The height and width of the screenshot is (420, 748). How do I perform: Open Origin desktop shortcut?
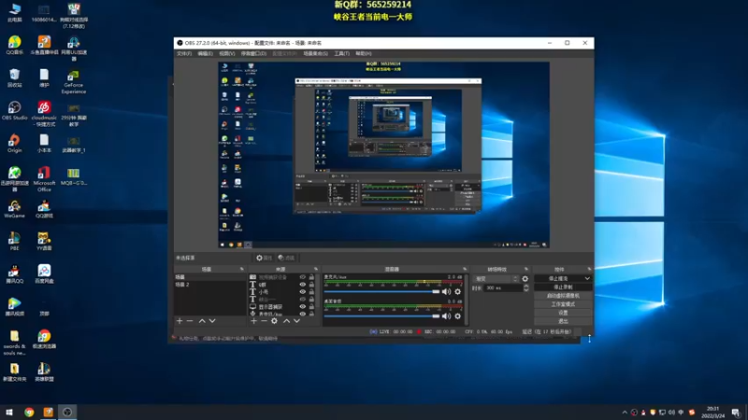tap(14, 144)
